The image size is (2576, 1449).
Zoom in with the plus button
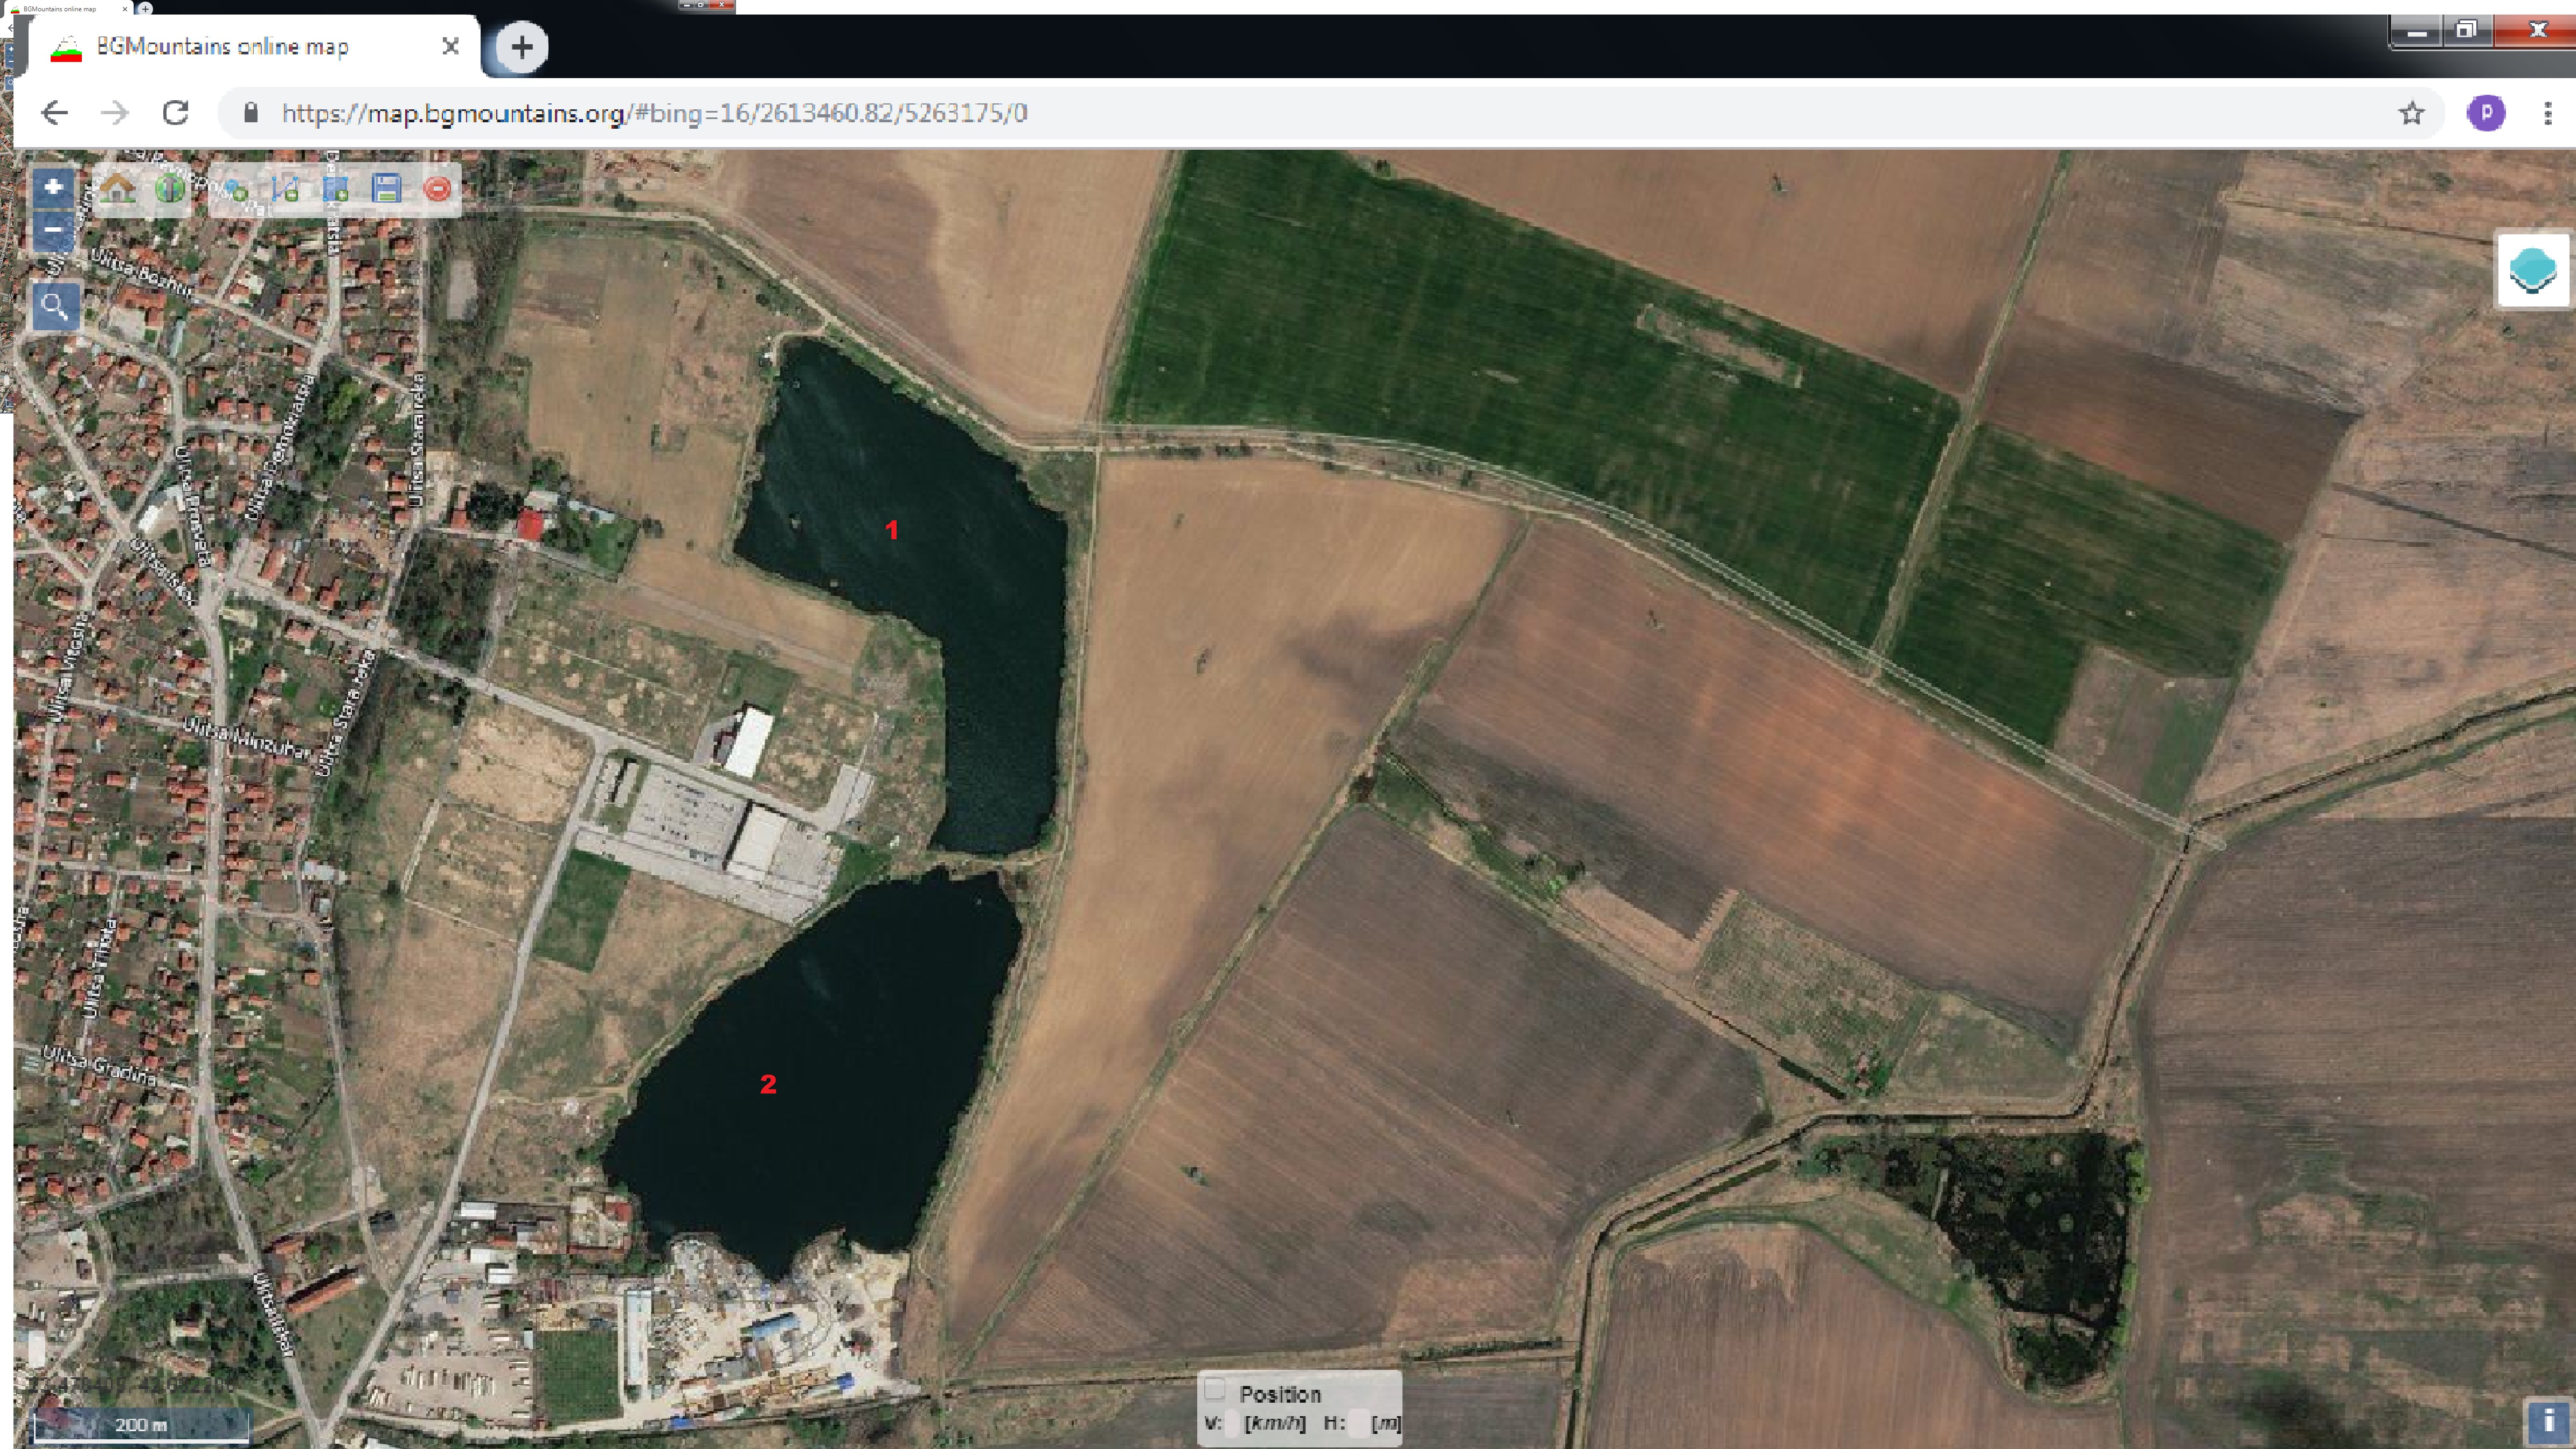(54, 187)
